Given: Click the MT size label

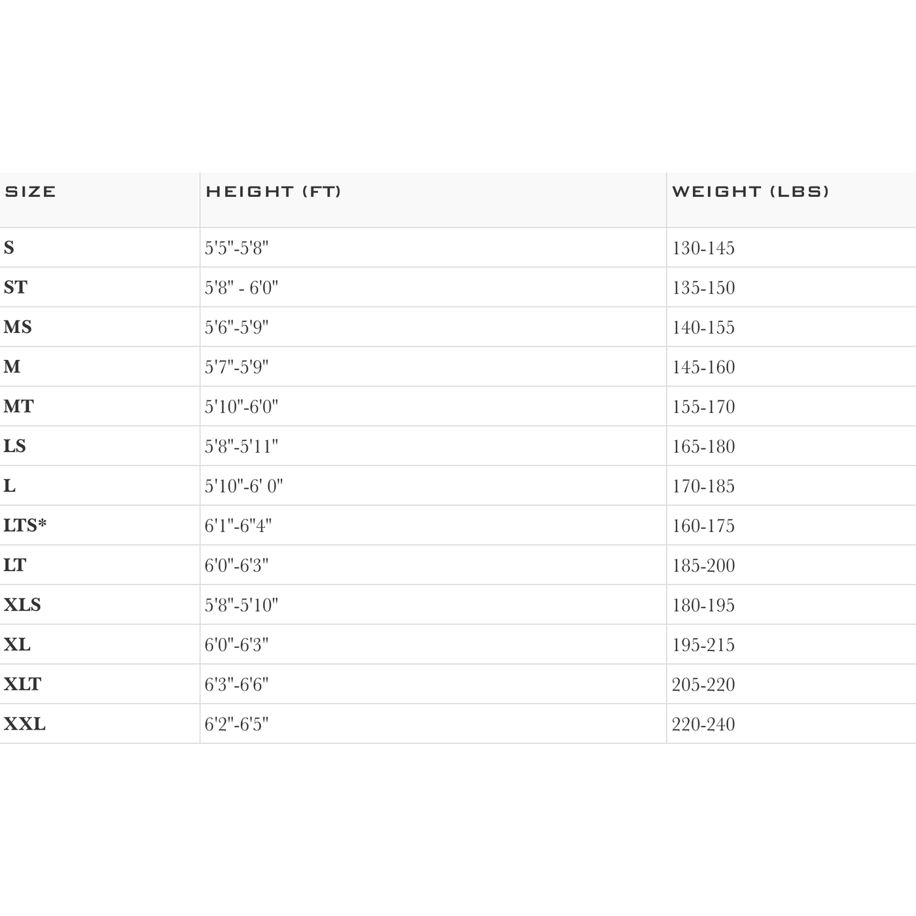Looking at the screenshot, I should point(18,406).
